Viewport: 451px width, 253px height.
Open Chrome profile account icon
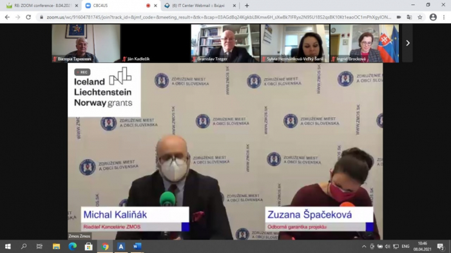tap(433, 17)
